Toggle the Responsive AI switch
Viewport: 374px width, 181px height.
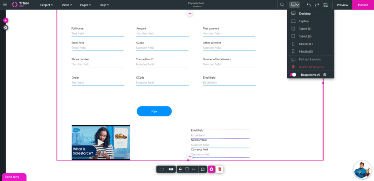(x=293, y=75)
